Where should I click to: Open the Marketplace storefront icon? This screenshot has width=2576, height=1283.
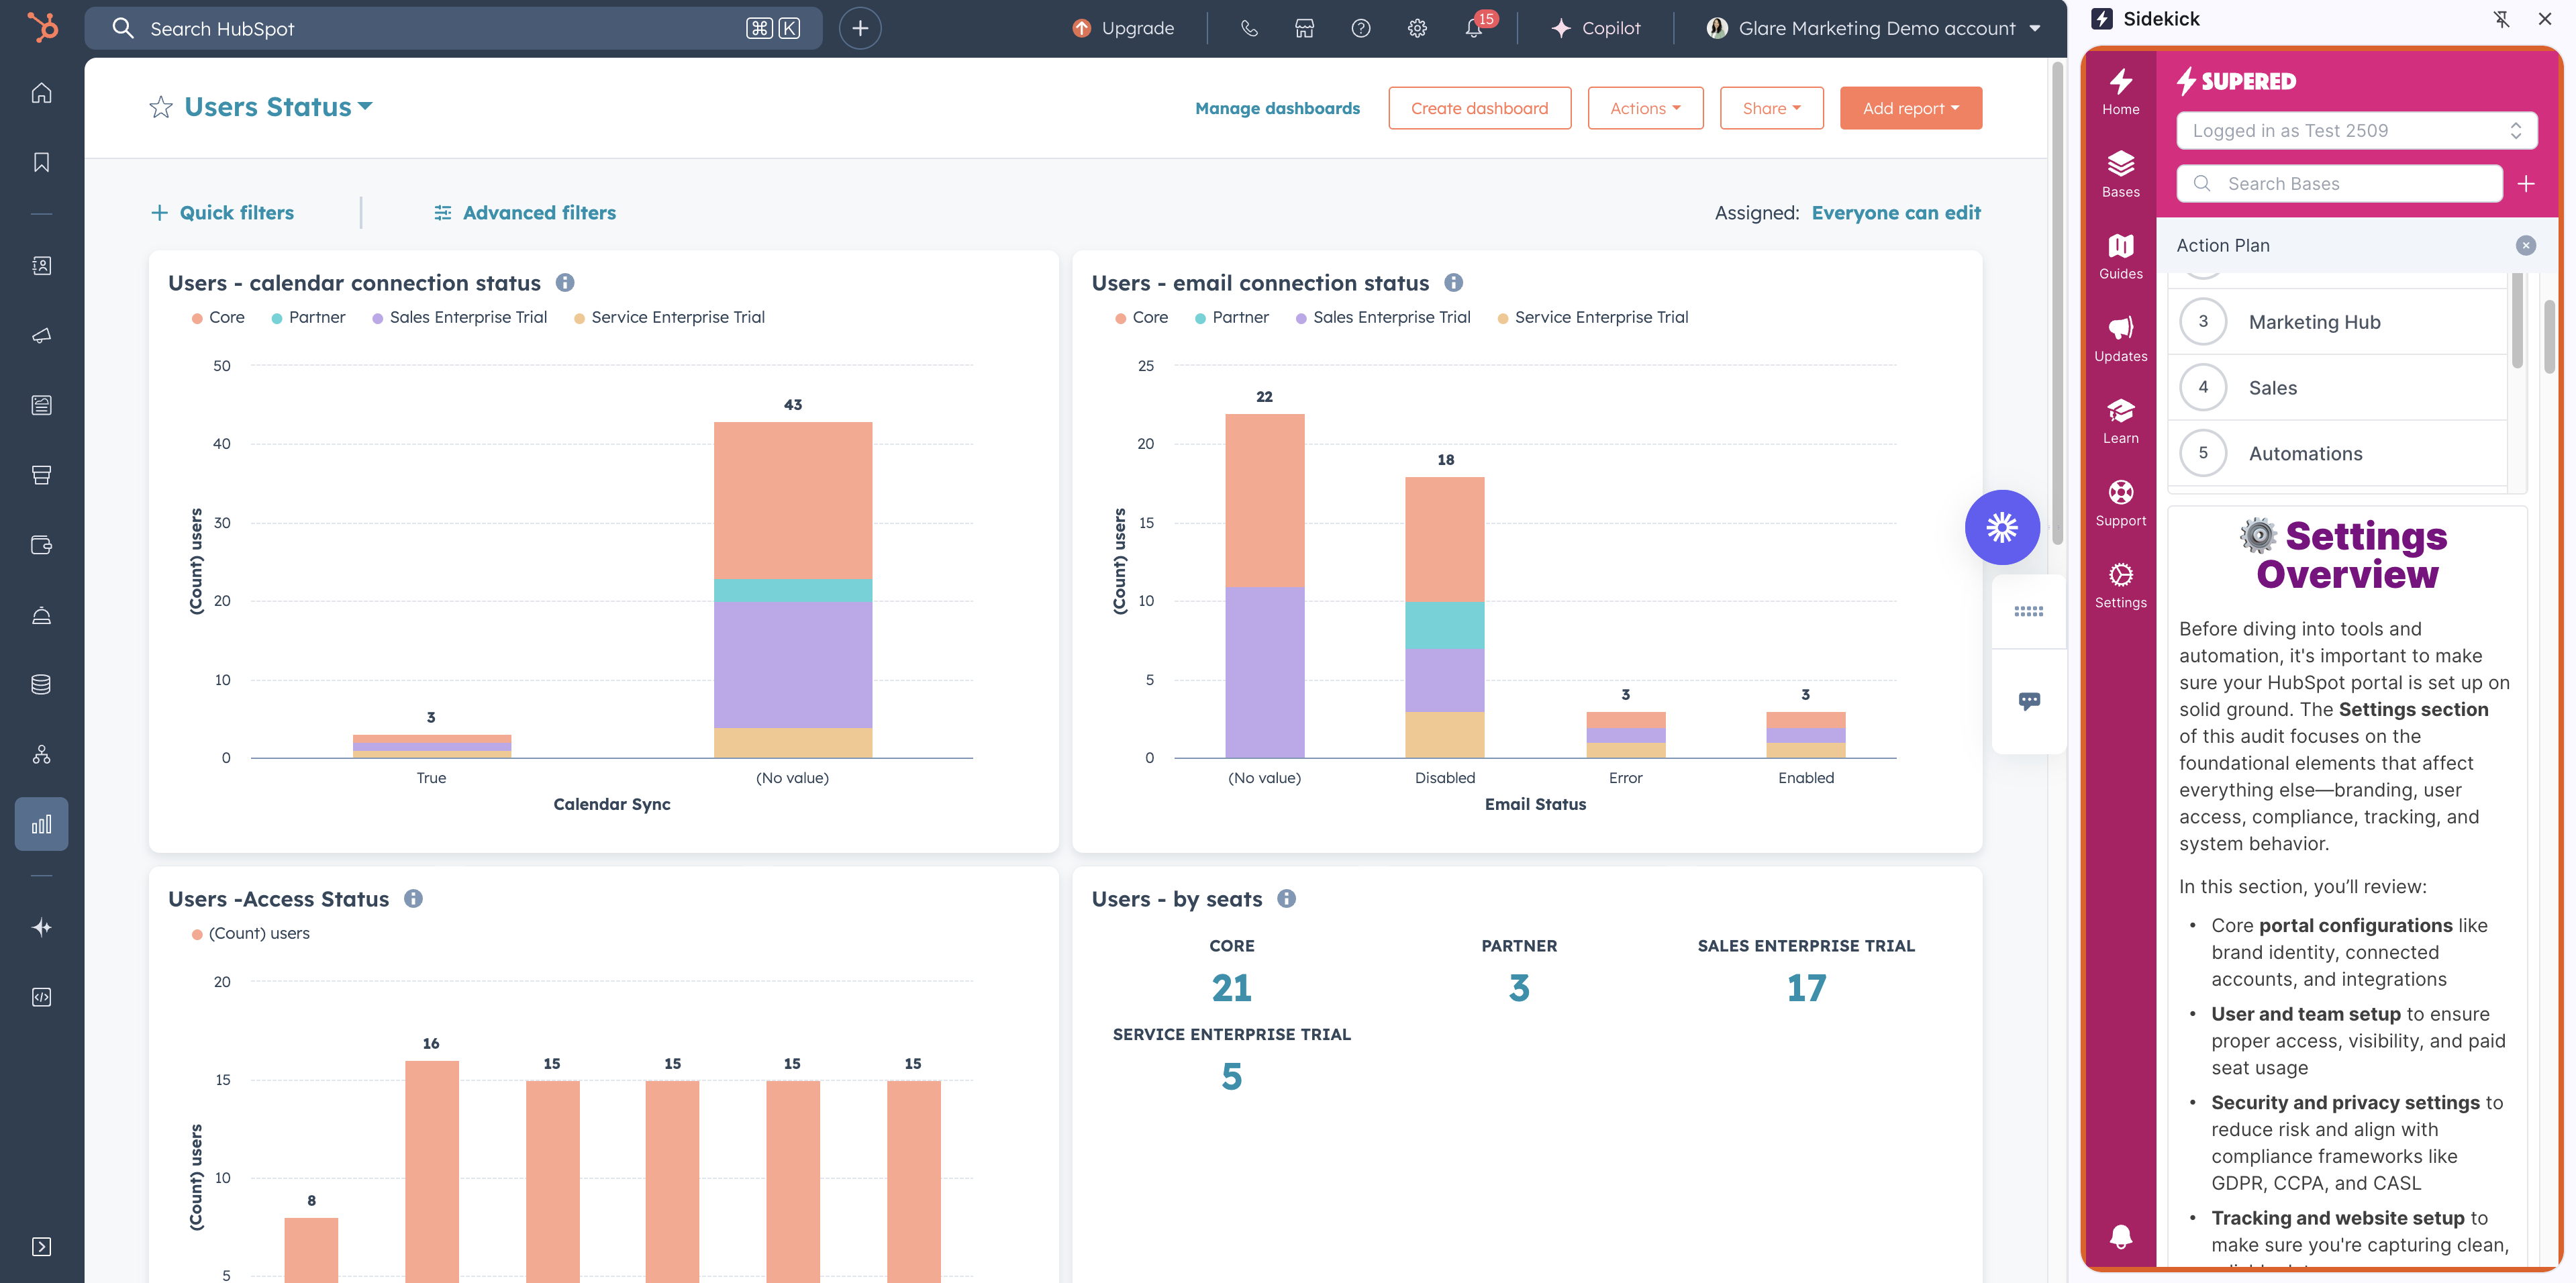tap(1305, 28)
